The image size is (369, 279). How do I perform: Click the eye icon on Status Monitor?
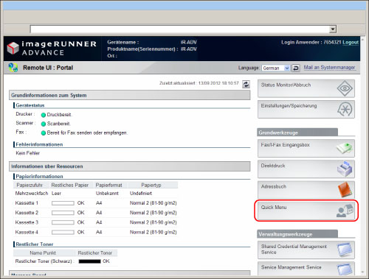(345, 88)
